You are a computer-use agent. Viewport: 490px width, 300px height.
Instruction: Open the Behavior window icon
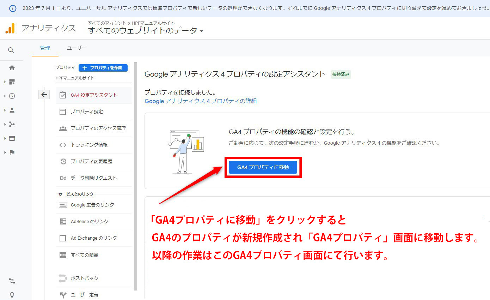pos(12,138)
